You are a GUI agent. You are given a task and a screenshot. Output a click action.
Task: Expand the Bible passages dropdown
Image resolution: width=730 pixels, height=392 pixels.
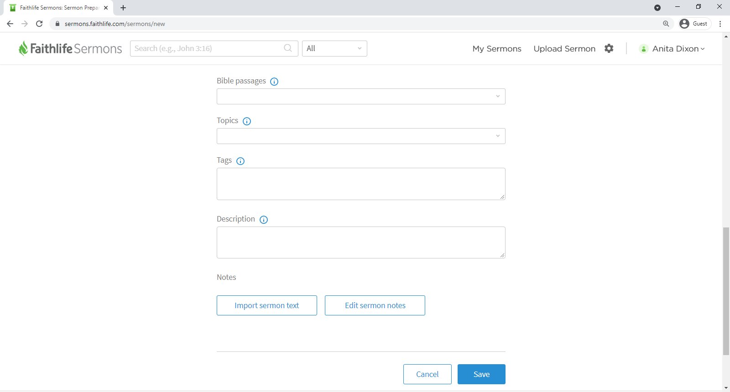pyautogui.click(x=498, y=96)
